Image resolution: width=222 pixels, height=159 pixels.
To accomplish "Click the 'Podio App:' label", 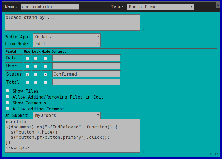I will point(17,37).
